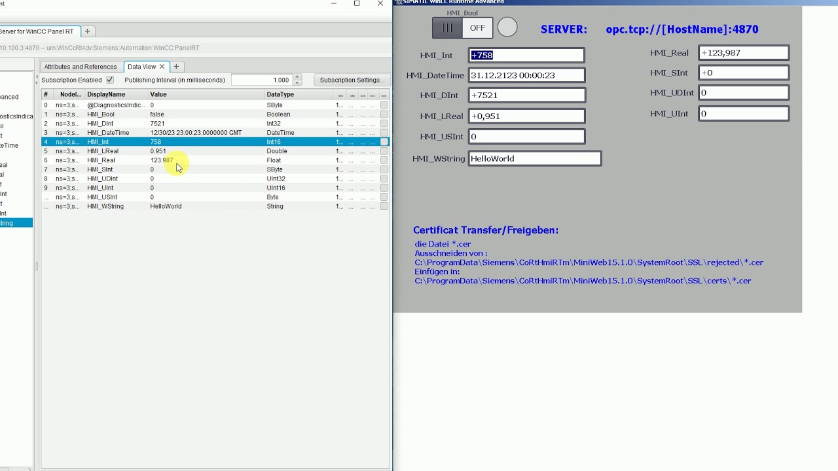Select the HMI_UDInt row in the table

(x=215, y=179)
